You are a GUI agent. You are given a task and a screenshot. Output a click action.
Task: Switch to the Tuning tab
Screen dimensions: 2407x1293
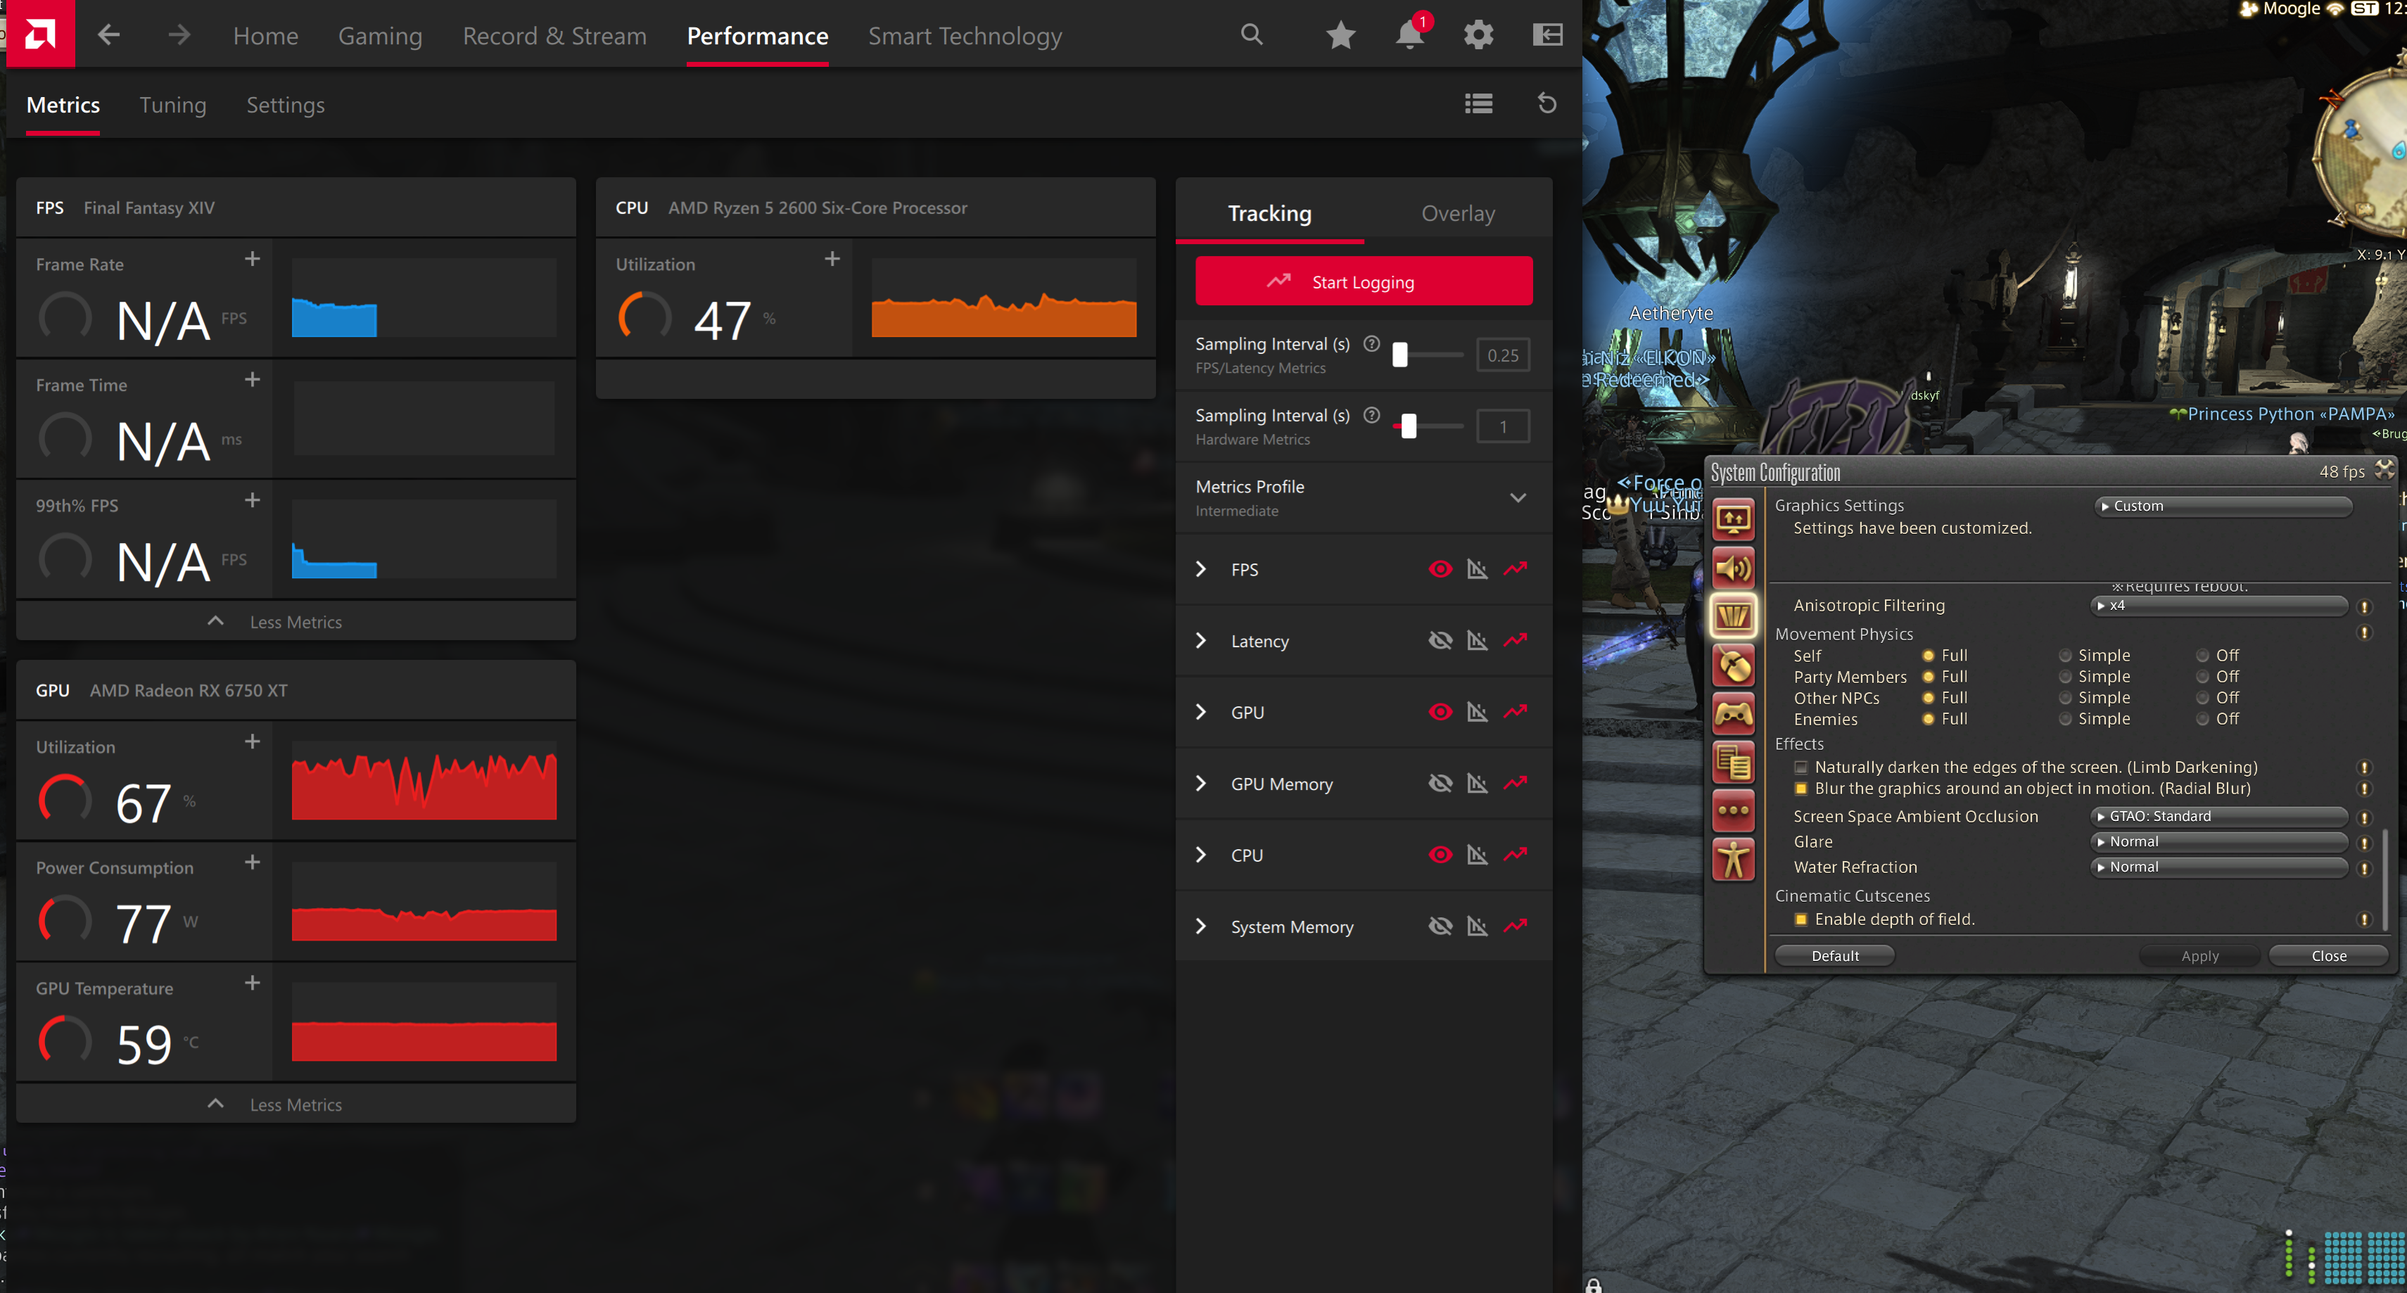coord(173,105)
